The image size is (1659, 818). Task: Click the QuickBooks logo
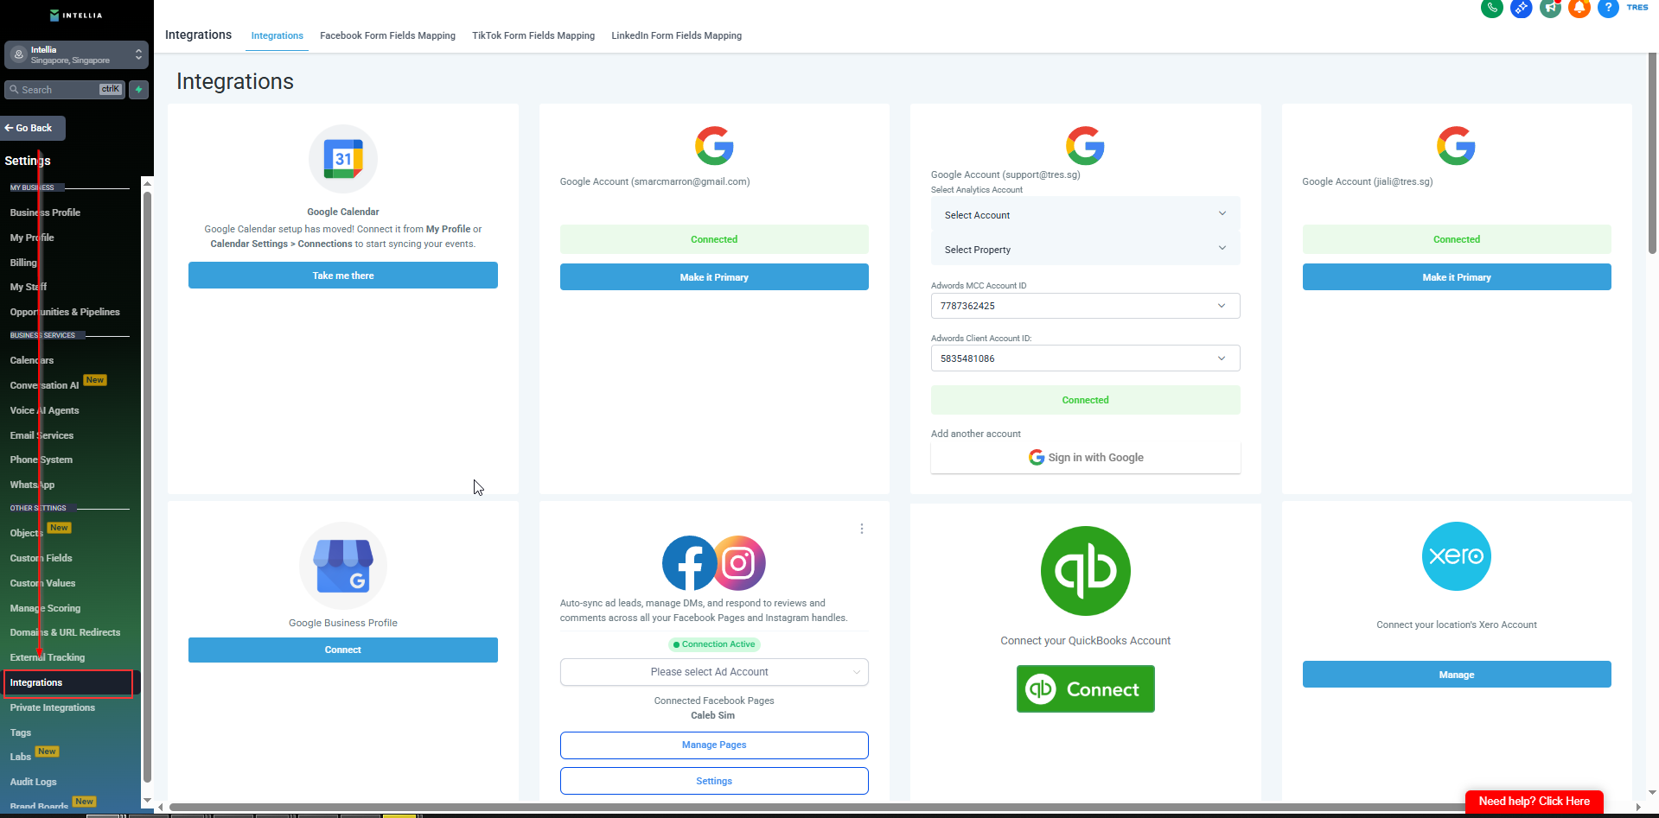click(1086, 571)
